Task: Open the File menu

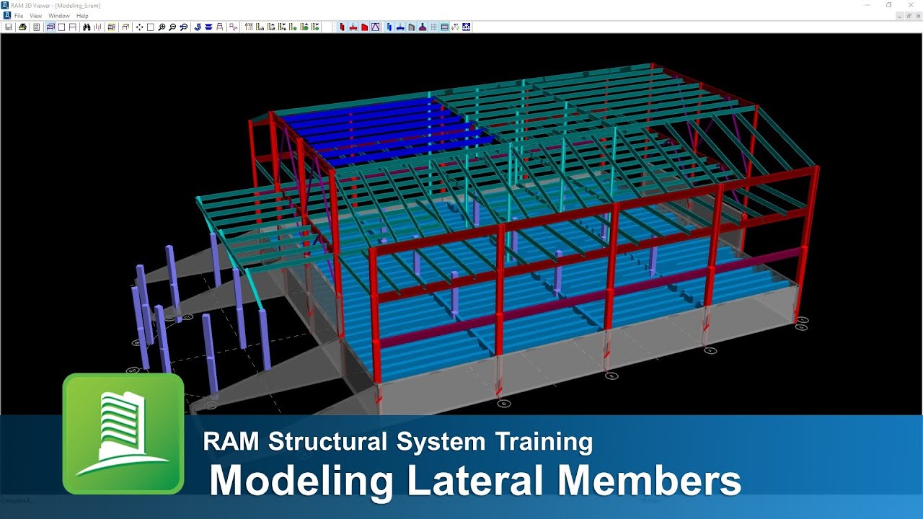Action: [x=19, y=16]
